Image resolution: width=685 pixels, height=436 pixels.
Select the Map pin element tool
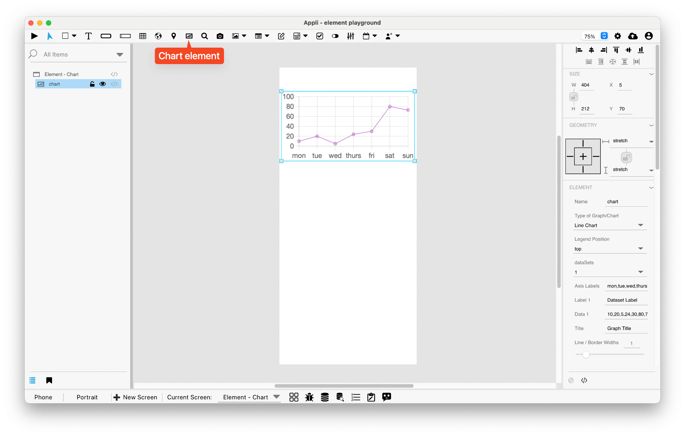(174, 36)
